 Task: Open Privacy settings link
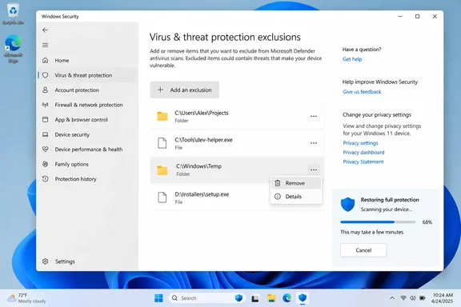click(360, 143)
